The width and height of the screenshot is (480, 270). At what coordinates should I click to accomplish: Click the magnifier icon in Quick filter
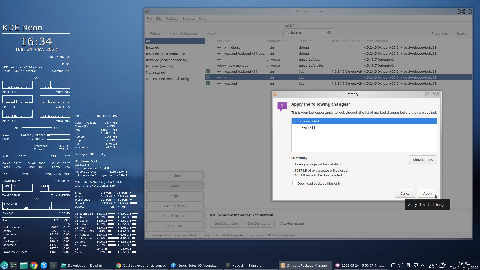pyautogui.click(x=287, y=33)
